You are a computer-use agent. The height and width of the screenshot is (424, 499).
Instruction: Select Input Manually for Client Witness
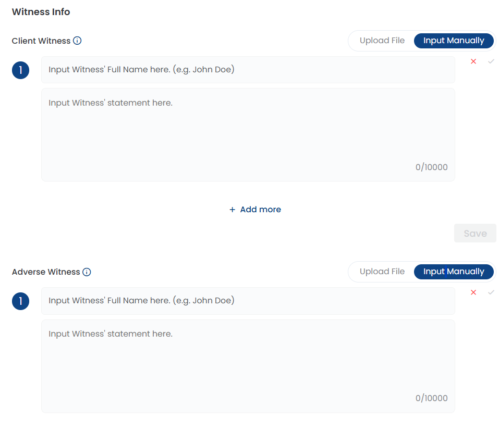point(454,41)
